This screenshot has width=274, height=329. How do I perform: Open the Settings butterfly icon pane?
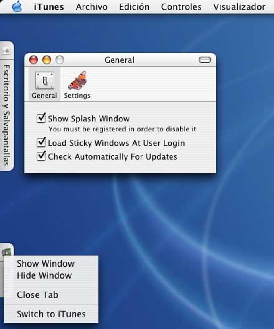coord(77,84)
